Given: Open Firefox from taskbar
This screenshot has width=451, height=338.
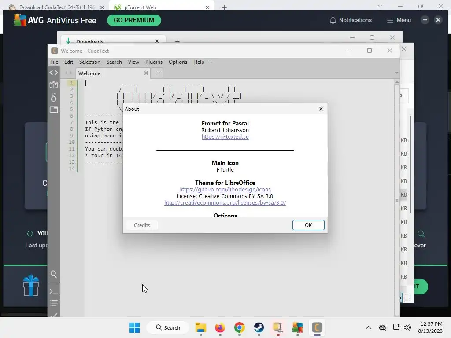Looking at the screenshot, I should click(x=220, y=327).
